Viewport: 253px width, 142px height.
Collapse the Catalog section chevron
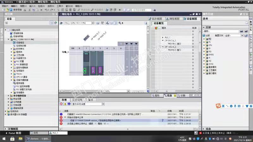[204, 27]
